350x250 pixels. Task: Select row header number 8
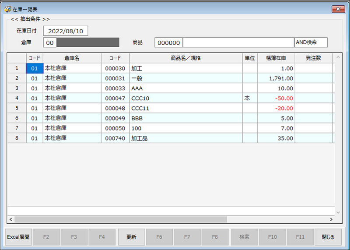17,138
